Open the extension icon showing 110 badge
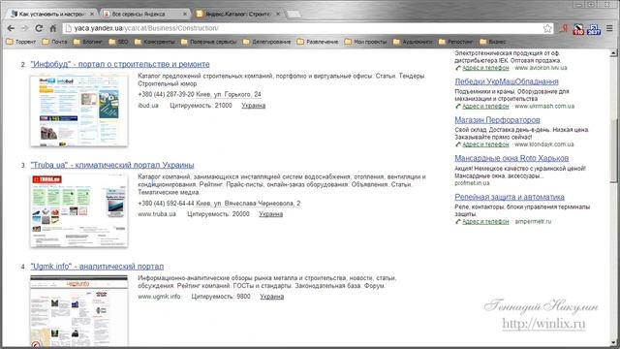The image size is (620, 349). point(578,29)
